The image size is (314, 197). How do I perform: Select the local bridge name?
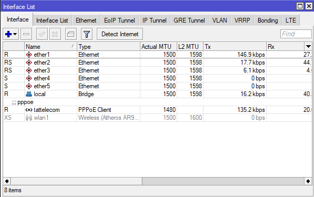point(39,94)
